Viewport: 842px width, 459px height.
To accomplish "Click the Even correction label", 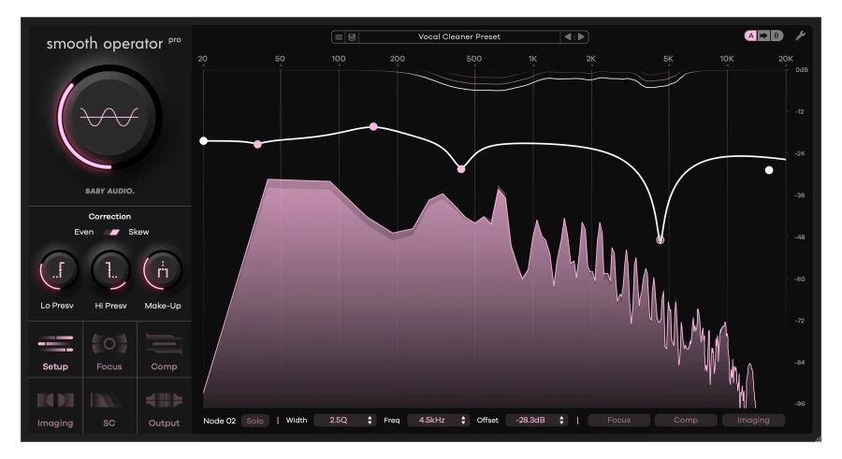I will tap(84, 232).
